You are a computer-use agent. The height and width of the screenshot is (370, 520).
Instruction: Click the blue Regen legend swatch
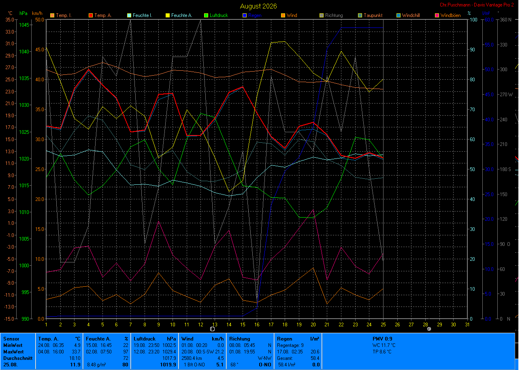(x=244, y=16)
